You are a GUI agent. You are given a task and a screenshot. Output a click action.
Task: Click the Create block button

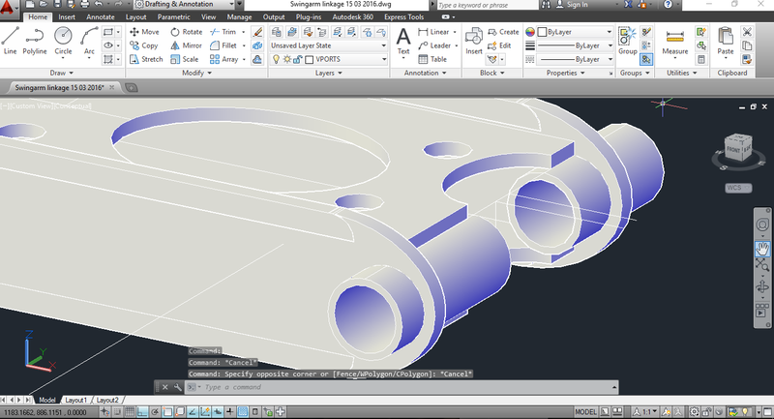(x=502, y=32)
